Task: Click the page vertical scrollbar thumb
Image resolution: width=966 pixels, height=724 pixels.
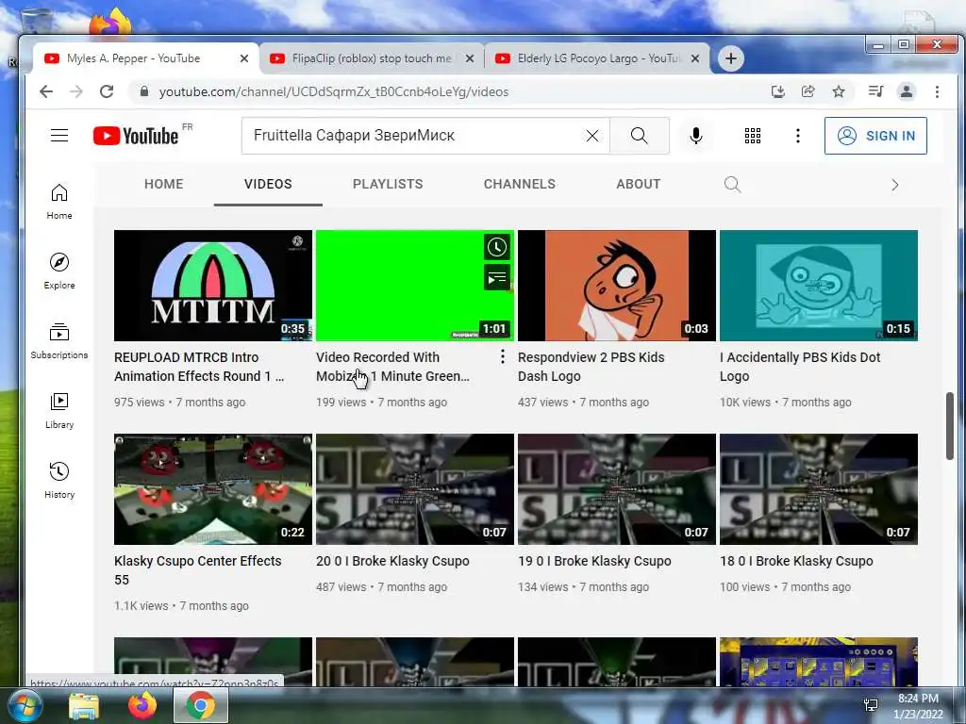Action: coord(949,425)
